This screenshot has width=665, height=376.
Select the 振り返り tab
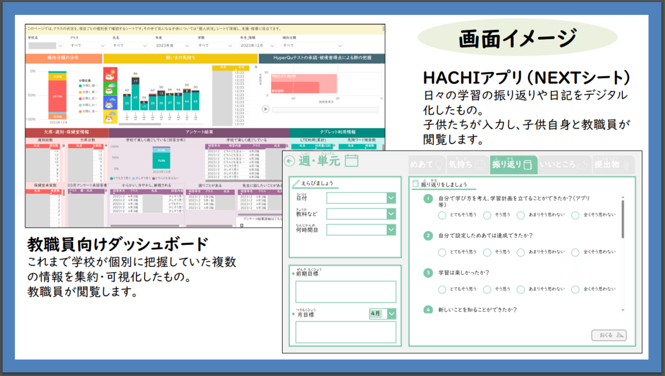point(513,164)
